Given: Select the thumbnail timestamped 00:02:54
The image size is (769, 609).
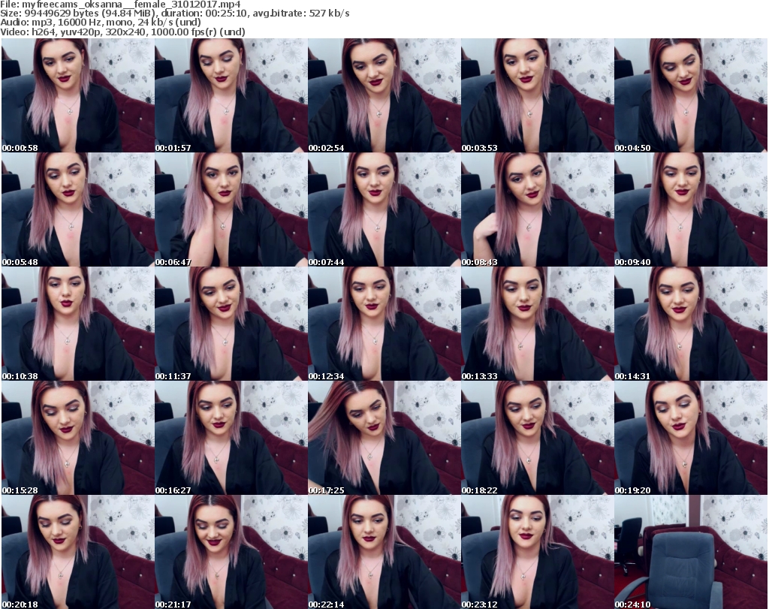Looking at the screenshot, I should click(x=384, y=95).
